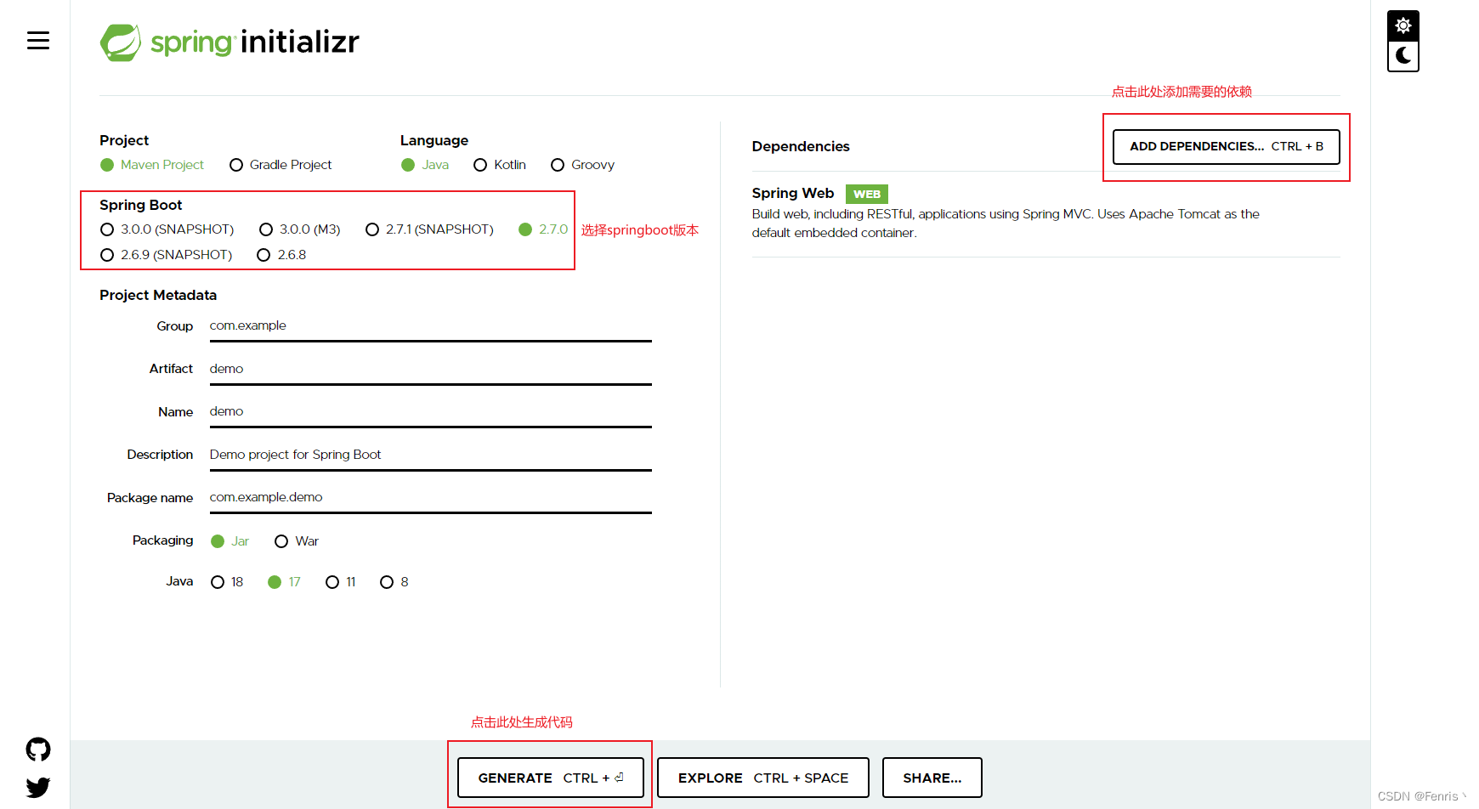Choose Groovy as the language
The height and width of the screenshot is (809, 1479).
pyautogui.click(x=582, y=165)
